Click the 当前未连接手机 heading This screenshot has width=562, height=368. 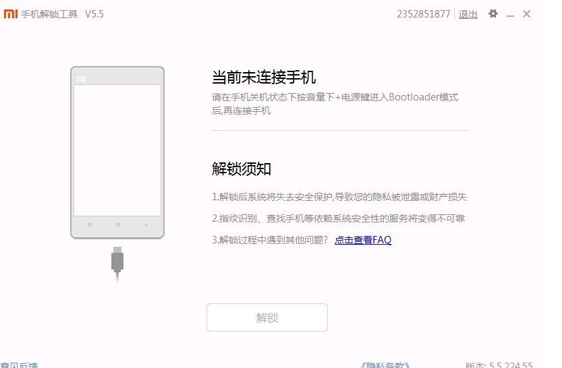pyautogui.click(x=264, y=78)
